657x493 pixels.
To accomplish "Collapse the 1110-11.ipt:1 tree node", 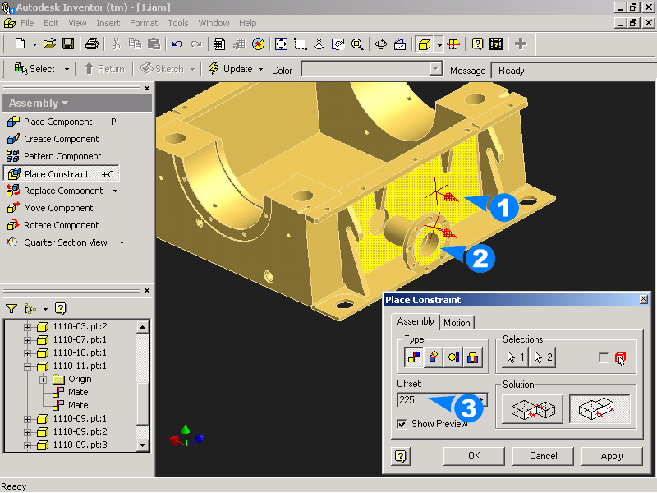I will [27, 366].
